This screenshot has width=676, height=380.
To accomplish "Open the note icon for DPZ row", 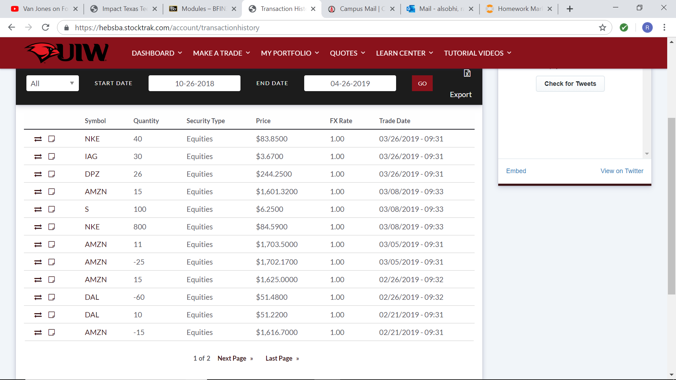I will coord(51,174).
